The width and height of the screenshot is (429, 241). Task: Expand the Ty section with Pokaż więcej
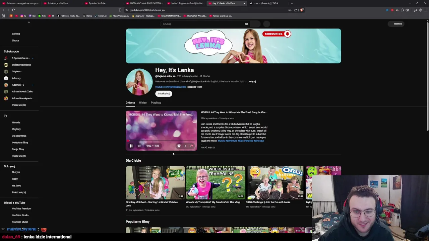[19, 156]
